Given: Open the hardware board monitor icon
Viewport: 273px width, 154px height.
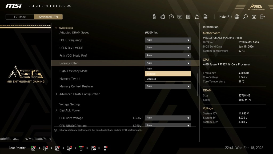Looking at the screenshot, I should click(188, 17).
